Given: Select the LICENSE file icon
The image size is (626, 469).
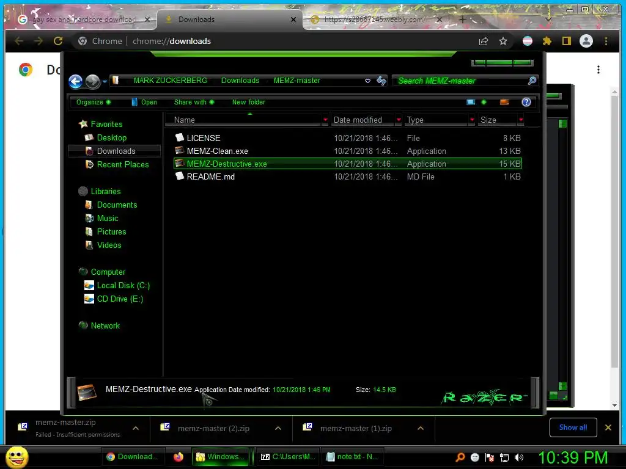Looking at the screenshot, I should pos(180,137).
